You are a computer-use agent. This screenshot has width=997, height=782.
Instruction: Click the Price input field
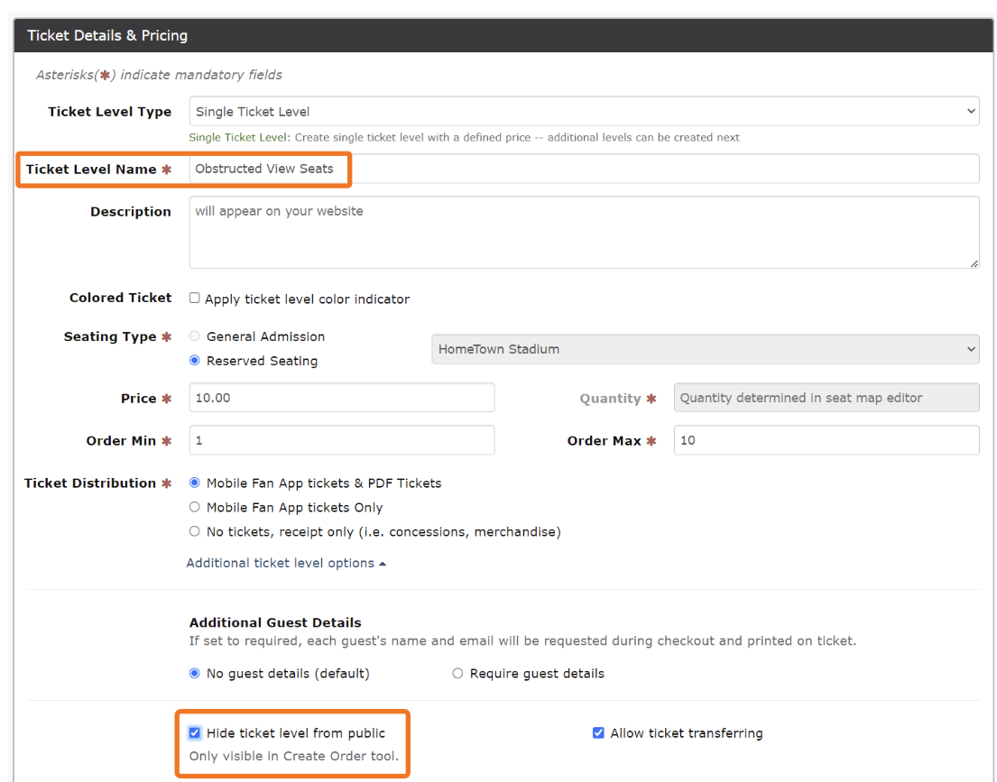coord(342,398)
